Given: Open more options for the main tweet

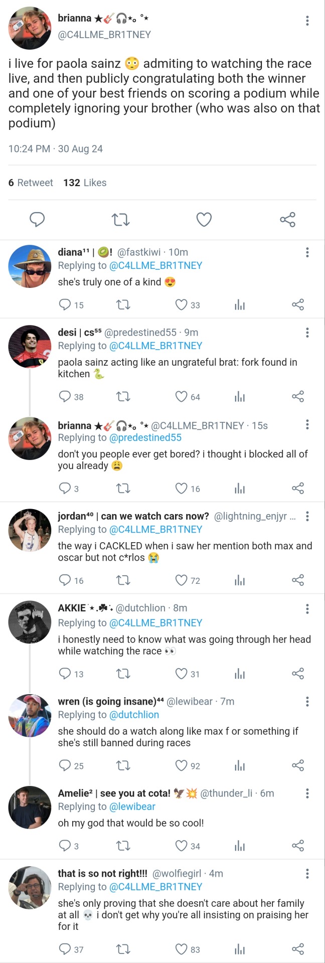Looking at the screenshot, I should point(307,21).
